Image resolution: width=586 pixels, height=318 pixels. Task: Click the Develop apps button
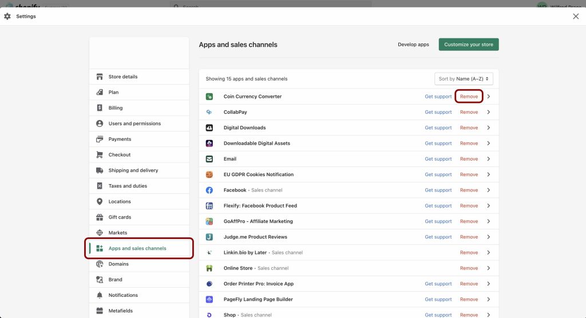pyautogui.click(x=413, y=45)
